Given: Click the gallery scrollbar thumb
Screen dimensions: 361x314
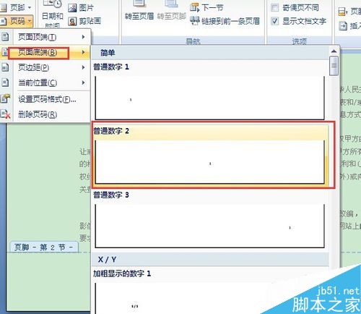Looking at the screenshot, I should [x=334, y=66].
